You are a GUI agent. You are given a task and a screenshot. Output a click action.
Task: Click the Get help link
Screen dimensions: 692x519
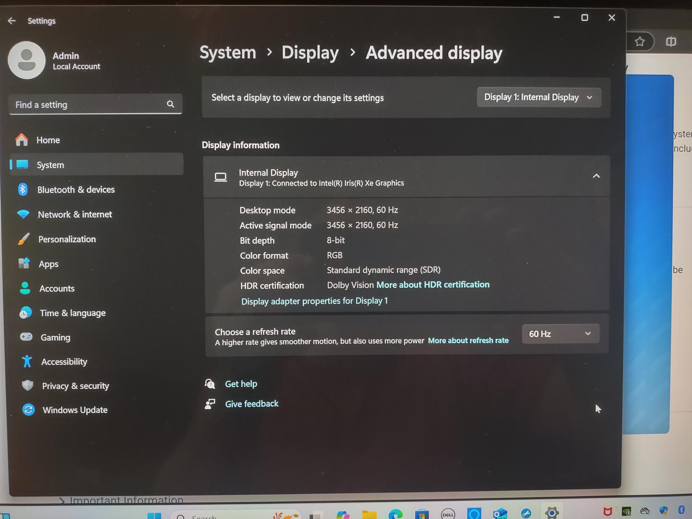coord(241,384)
